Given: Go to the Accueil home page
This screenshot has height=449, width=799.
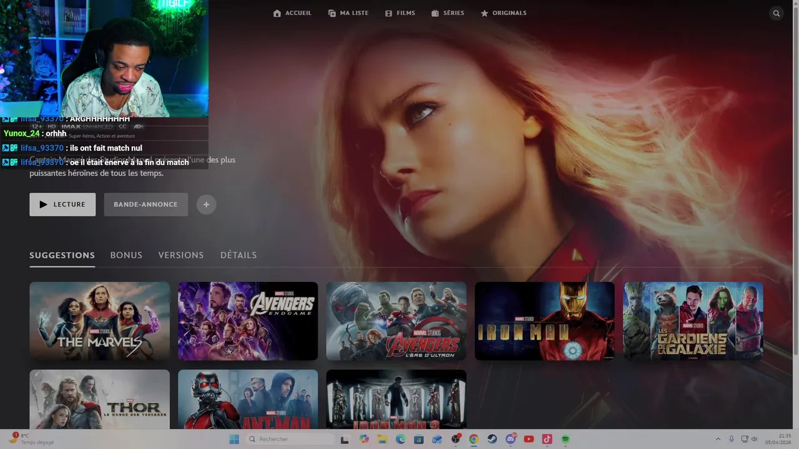Looking at the screenshot, I should 292,13.
